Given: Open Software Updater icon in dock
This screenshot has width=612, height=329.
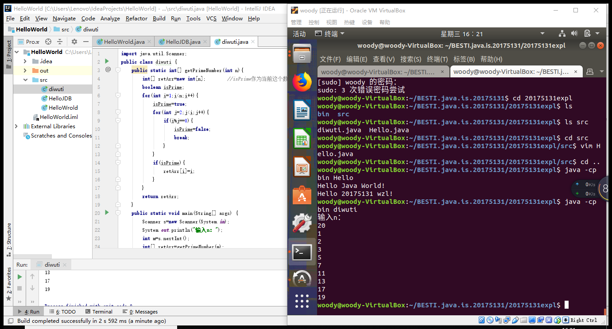Looking at the screenshot, I should pos(302,279).
